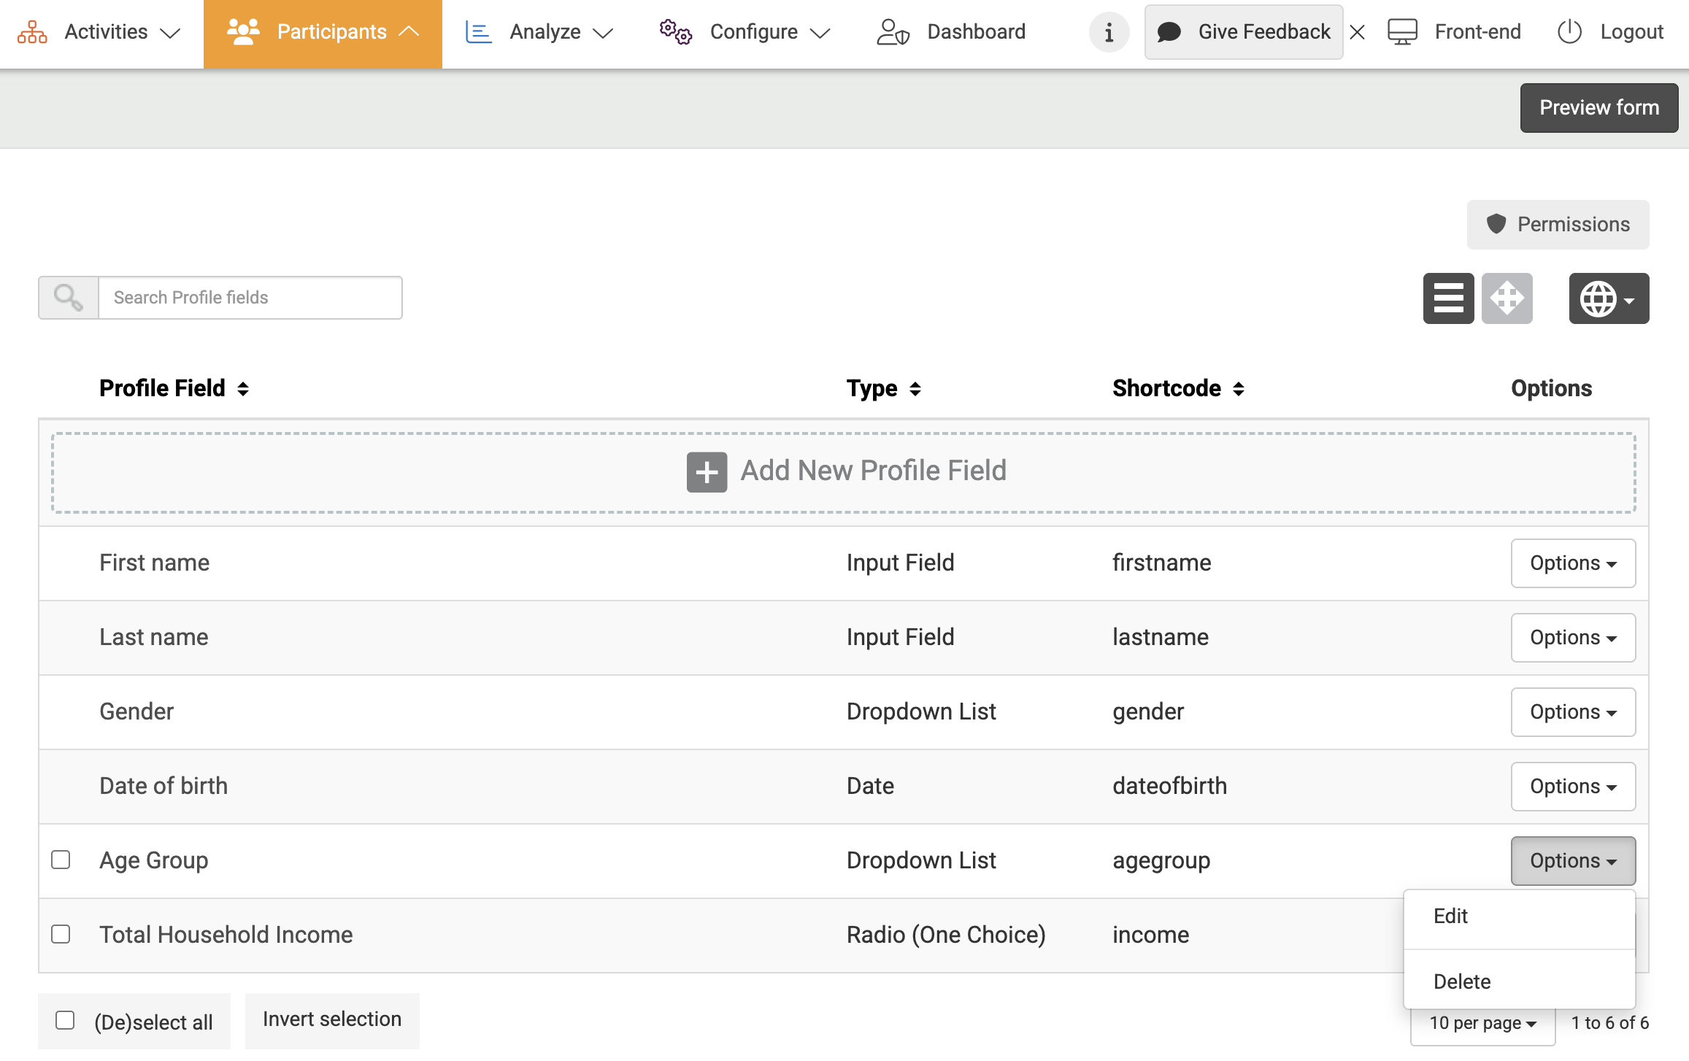
Task: Check the Age Group row checkbox
Action: pos(61,860)
